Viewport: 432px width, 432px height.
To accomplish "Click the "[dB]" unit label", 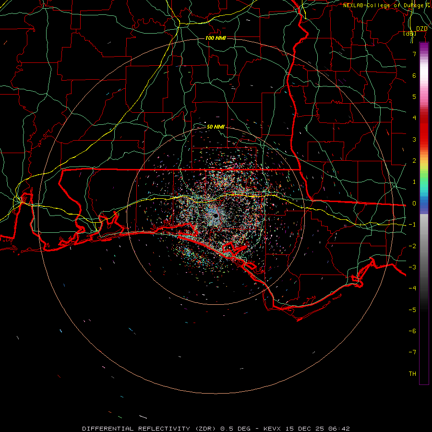I will pos(410,34).
